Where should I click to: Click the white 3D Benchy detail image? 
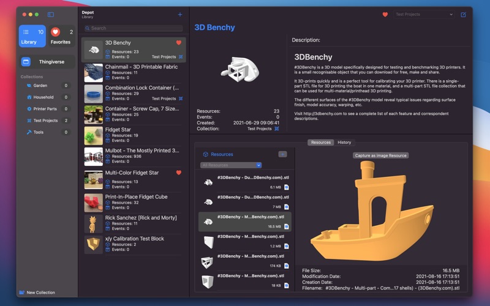240,69
